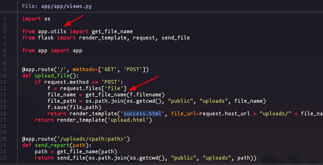Click 'file_url' keyword on line 16

tap(183, 113)
